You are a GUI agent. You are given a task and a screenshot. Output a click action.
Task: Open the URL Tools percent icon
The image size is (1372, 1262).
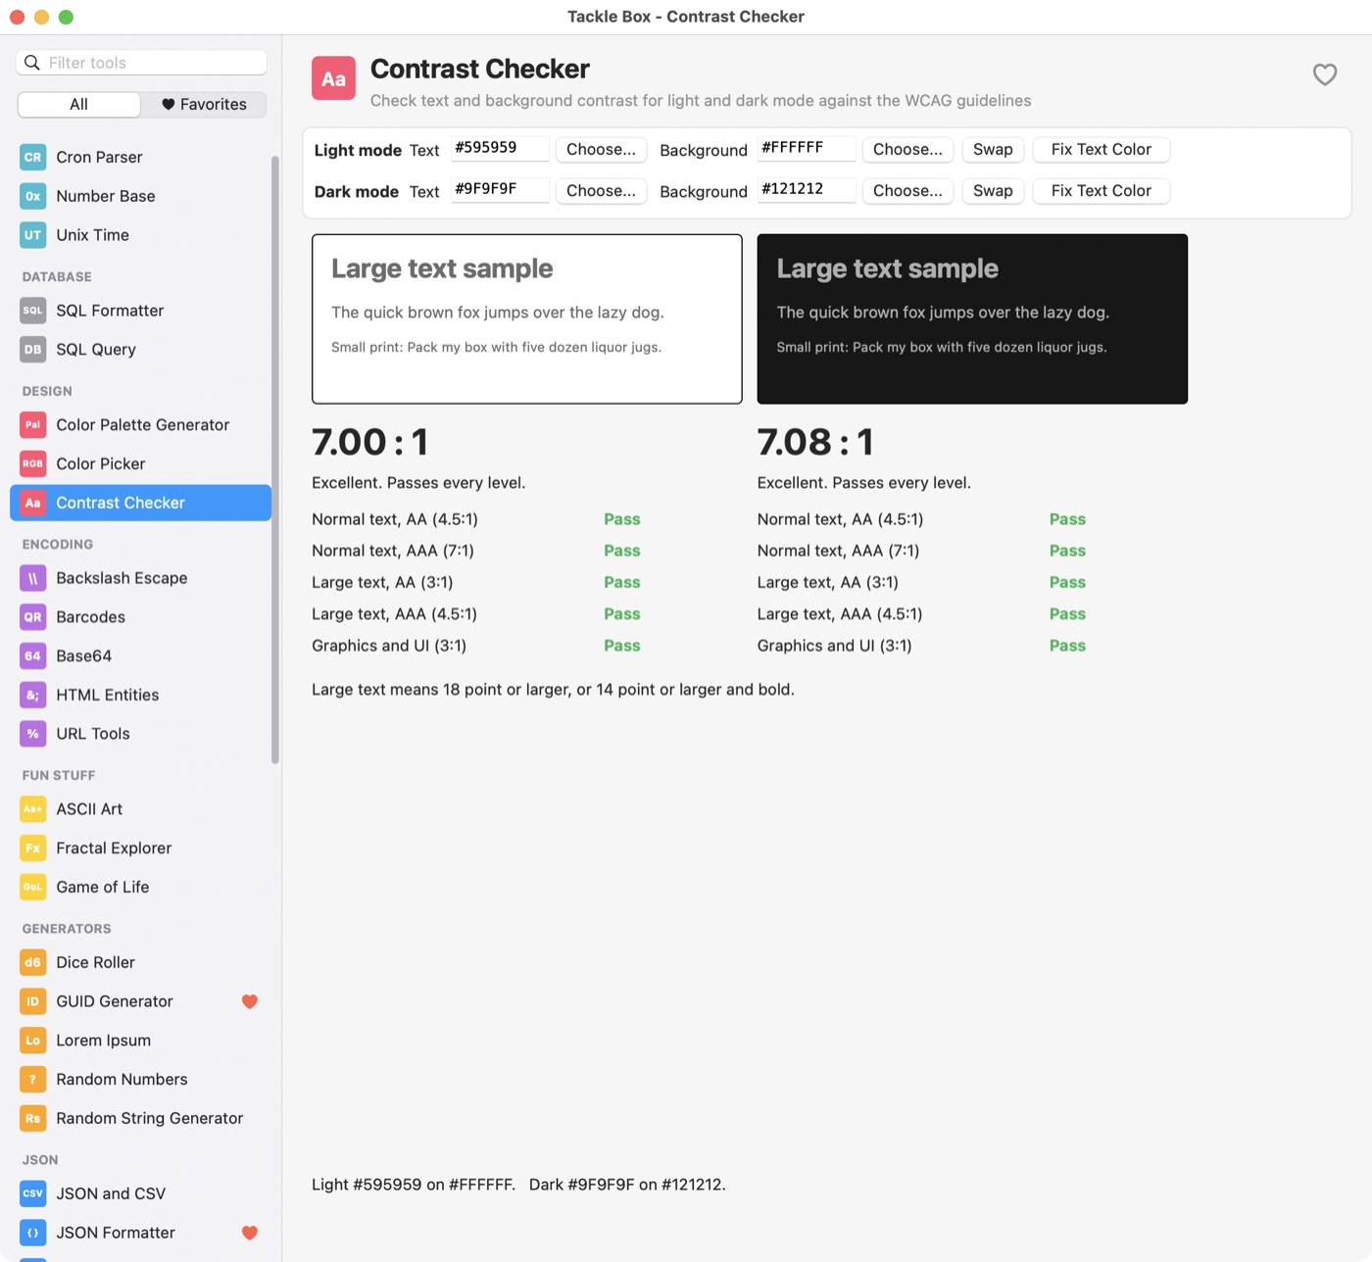click(x=32, y=734)
